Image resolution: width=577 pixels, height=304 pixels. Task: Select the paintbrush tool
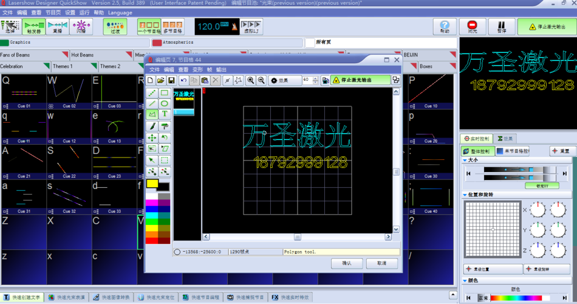click(x=152, y=126)
